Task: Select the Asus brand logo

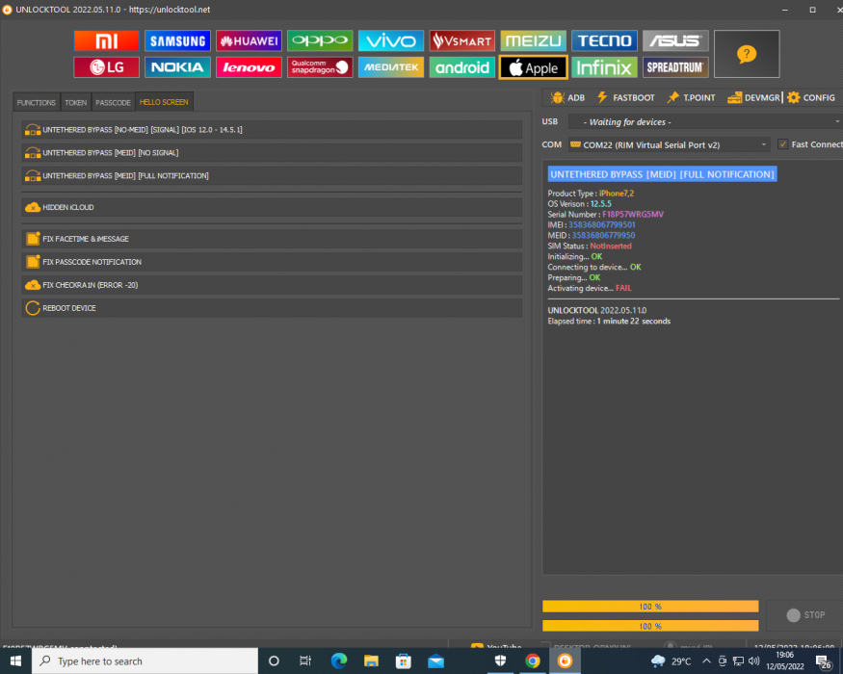Action: [x=675, y=40]
